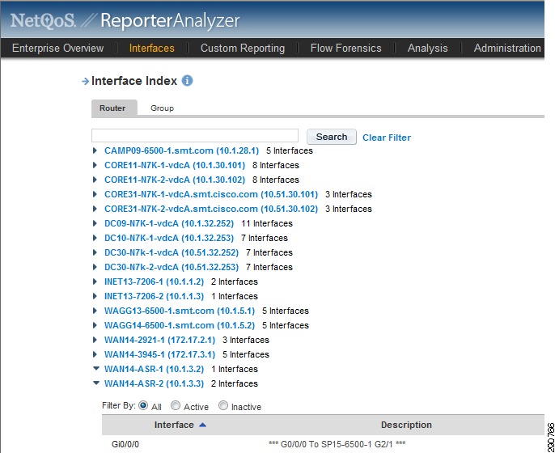Open the WAGG14-6500-1.smt.com (10.1.5.2) link
The height and width of the screenshot is (453, 555).
point(180,325)
